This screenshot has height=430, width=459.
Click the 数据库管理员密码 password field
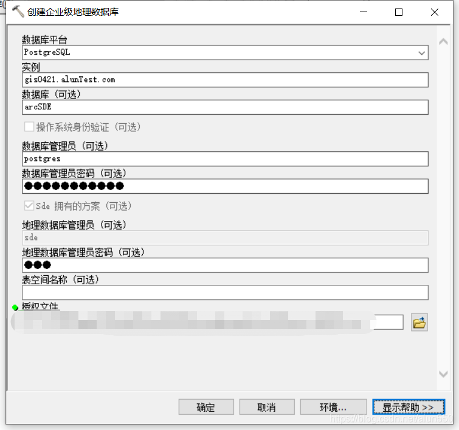(225, 186)
